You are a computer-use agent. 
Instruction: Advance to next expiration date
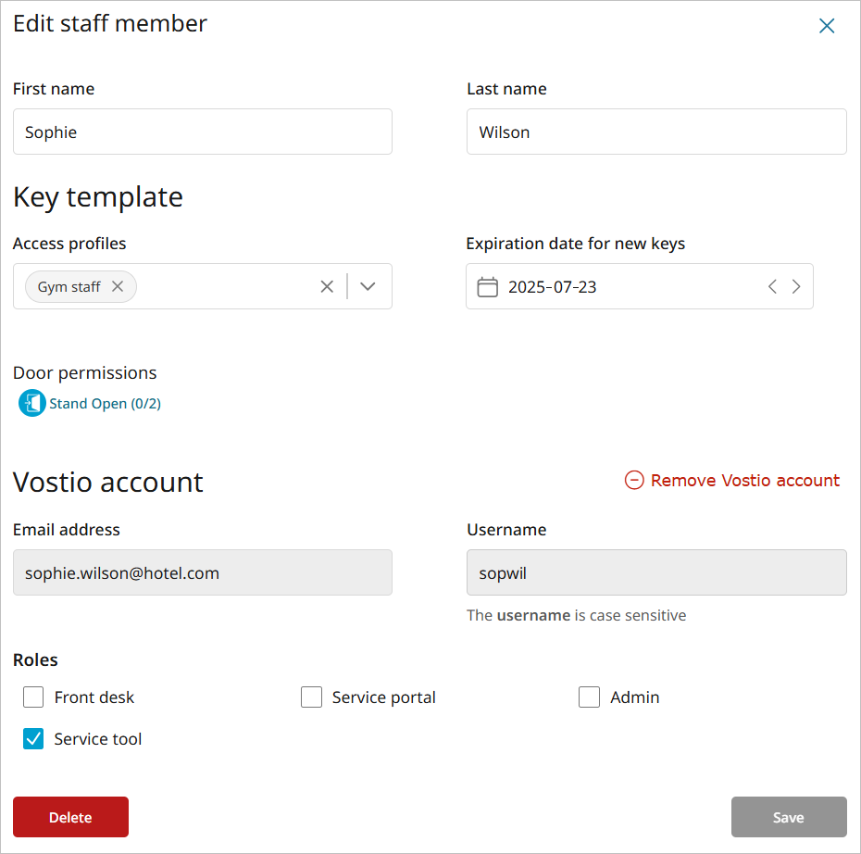click(796, 287)
